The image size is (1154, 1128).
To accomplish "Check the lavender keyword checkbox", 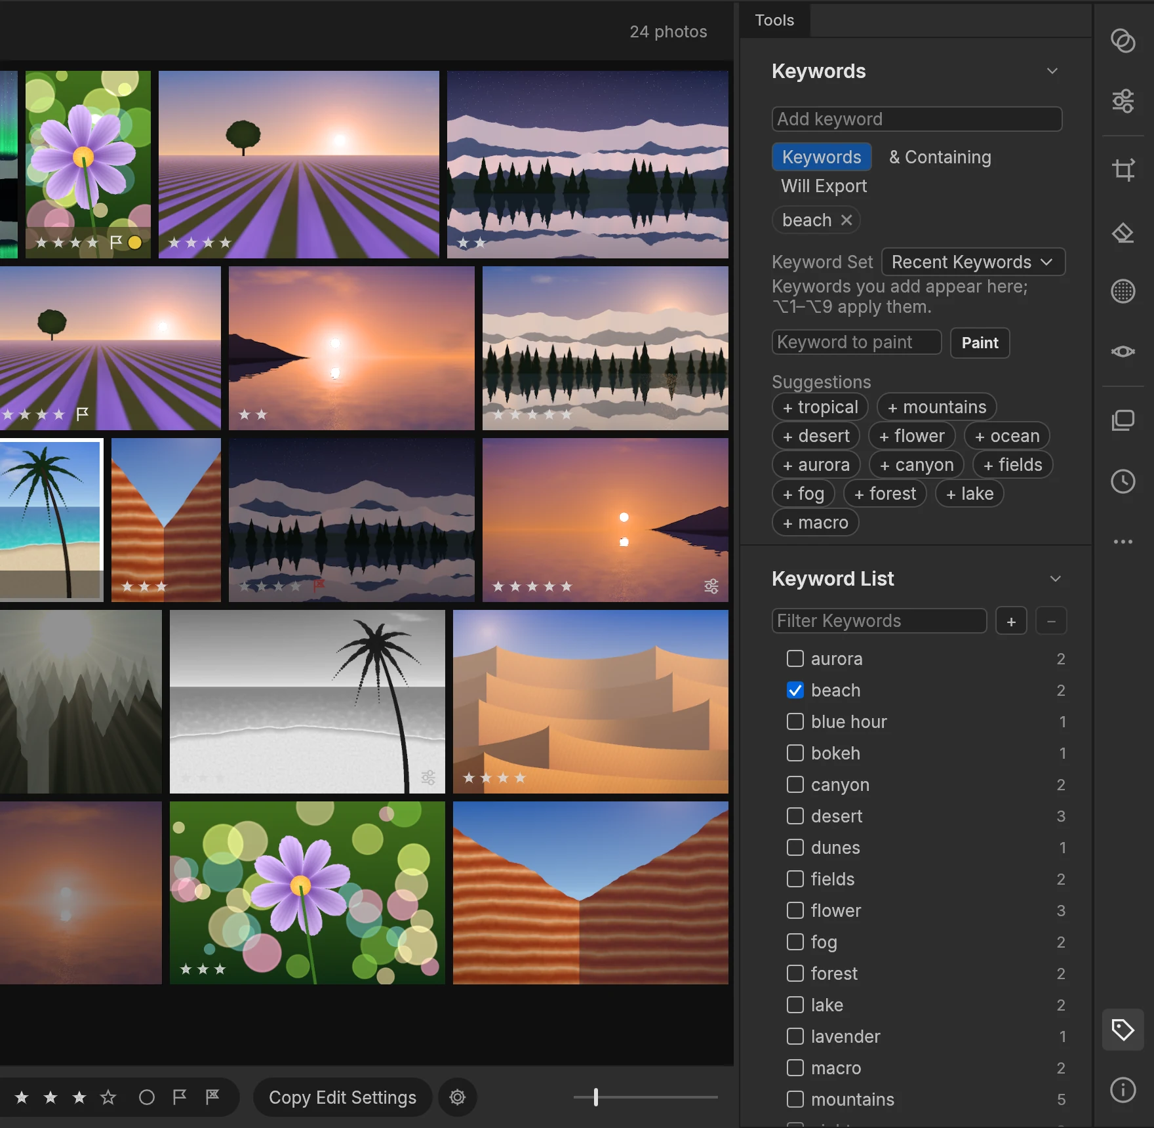I will [795, 1036].
